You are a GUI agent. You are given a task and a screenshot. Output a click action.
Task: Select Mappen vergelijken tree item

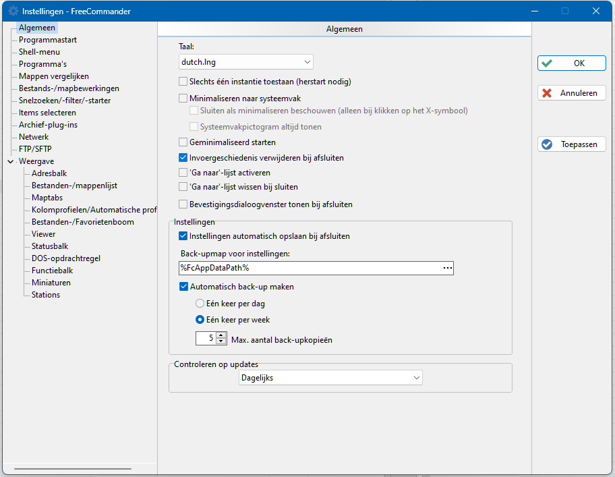(x=54, y=76)
